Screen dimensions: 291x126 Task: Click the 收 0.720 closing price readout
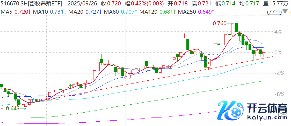pos(111,4)
